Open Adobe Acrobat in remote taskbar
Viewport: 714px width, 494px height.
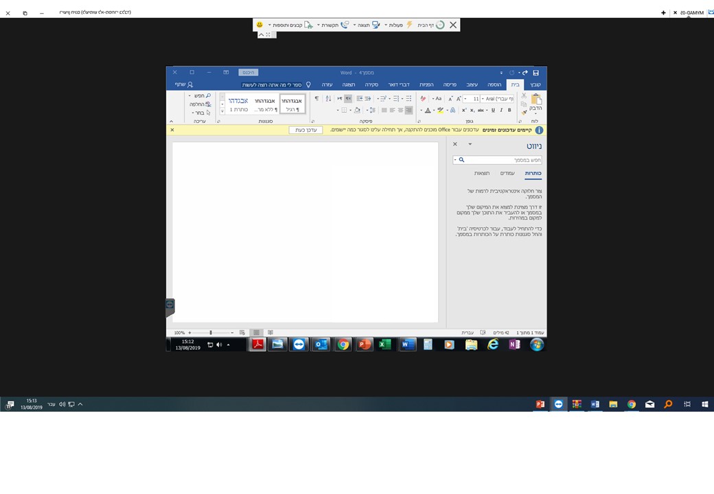pos(257,344)
